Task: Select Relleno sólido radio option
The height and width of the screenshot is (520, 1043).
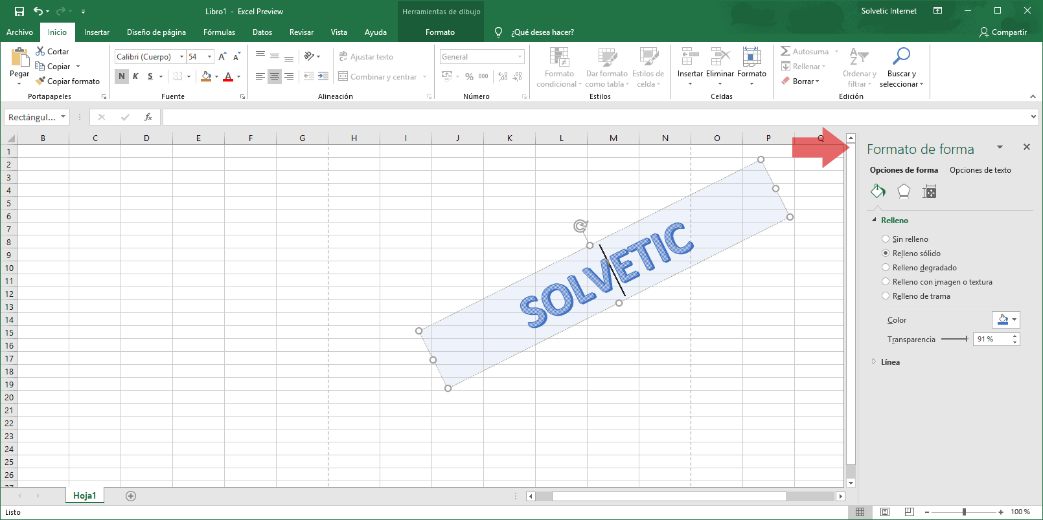Action: pos(886,254)
